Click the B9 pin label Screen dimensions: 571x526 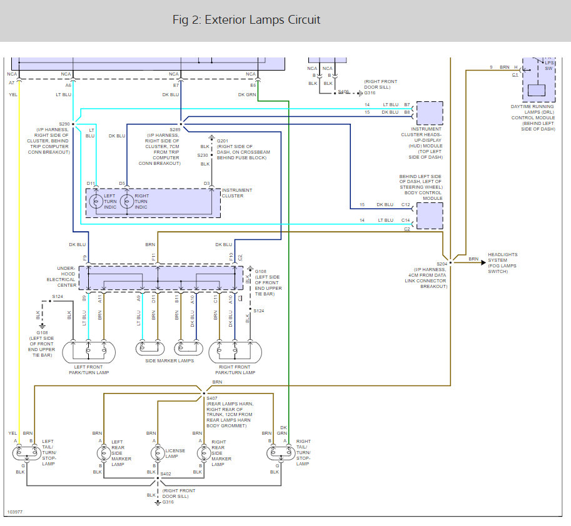pos(84,298)
